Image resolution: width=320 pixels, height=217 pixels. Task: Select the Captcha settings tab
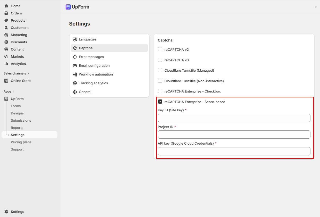(109, 48)
